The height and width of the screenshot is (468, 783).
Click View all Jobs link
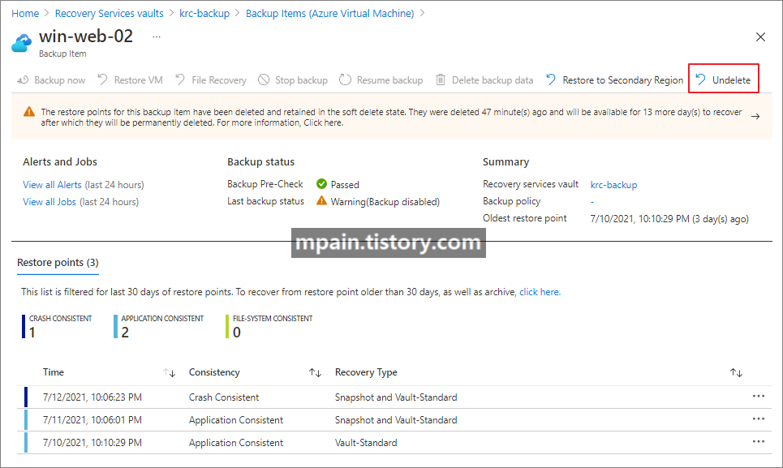(49, 202)
